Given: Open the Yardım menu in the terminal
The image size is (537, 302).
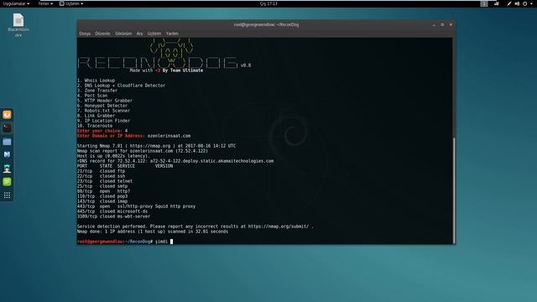Looking at the screenshot, I should pyautogui.click(x=172, y=34).
